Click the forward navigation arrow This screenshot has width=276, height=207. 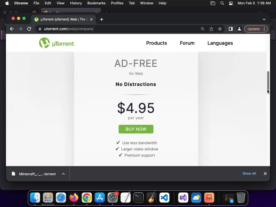20,29
